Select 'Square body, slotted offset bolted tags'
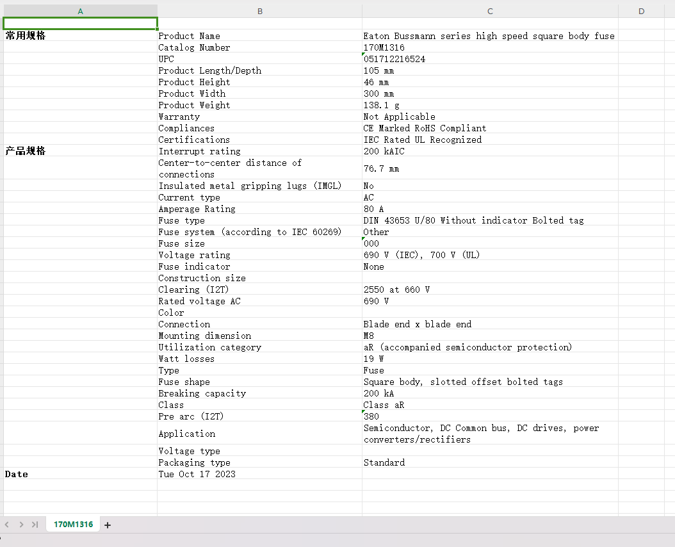675x547 pixels. [491, 382]
